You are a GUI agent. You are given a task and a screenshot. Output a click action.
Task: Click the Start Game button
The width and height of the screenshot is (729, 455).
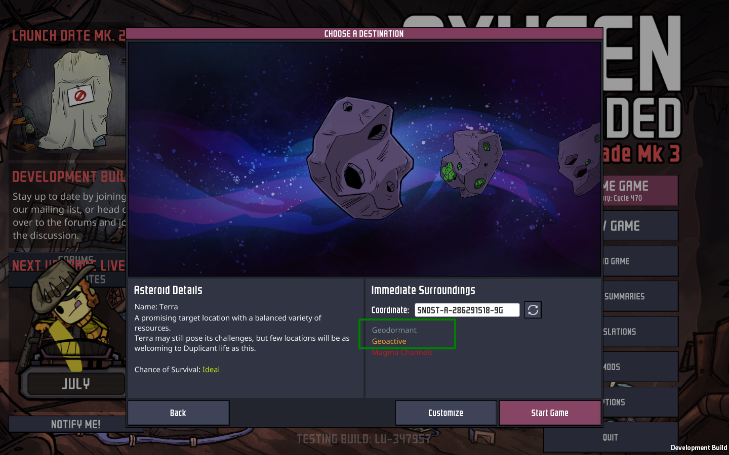550,413
